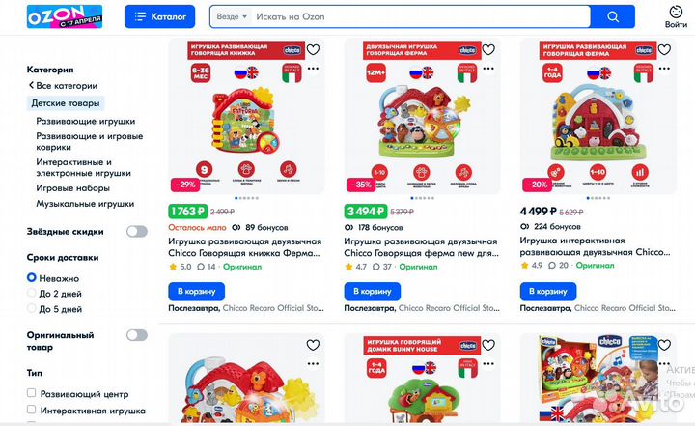Click heart icon on the 4499 ₽ toy
Image resolution: width=695 pixels, height=426 pixels.
[664, 49]
